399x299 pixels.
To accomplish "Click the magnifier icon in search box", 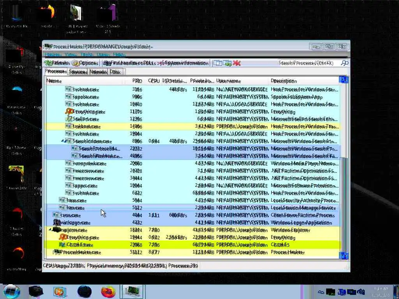I will coord(344,63).
